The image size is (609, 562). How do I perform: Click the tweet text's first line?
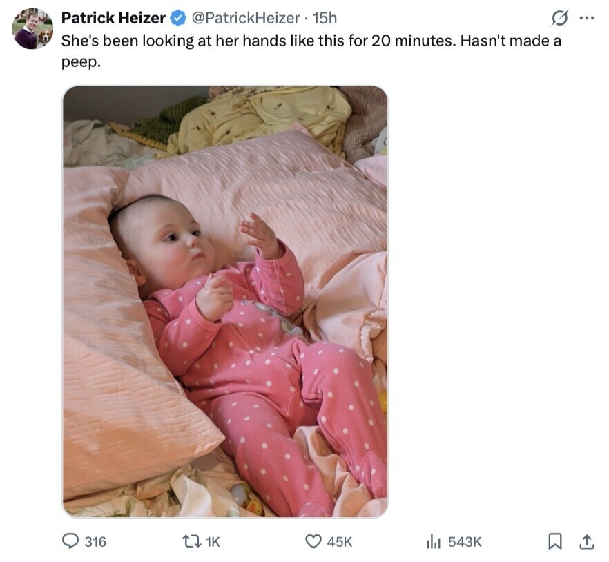coord(311,41)
